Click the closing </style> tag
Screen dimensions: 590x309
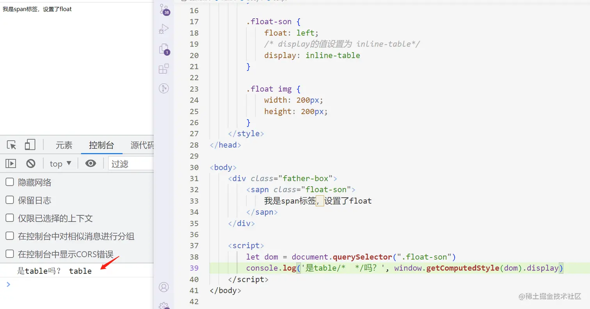246,134
